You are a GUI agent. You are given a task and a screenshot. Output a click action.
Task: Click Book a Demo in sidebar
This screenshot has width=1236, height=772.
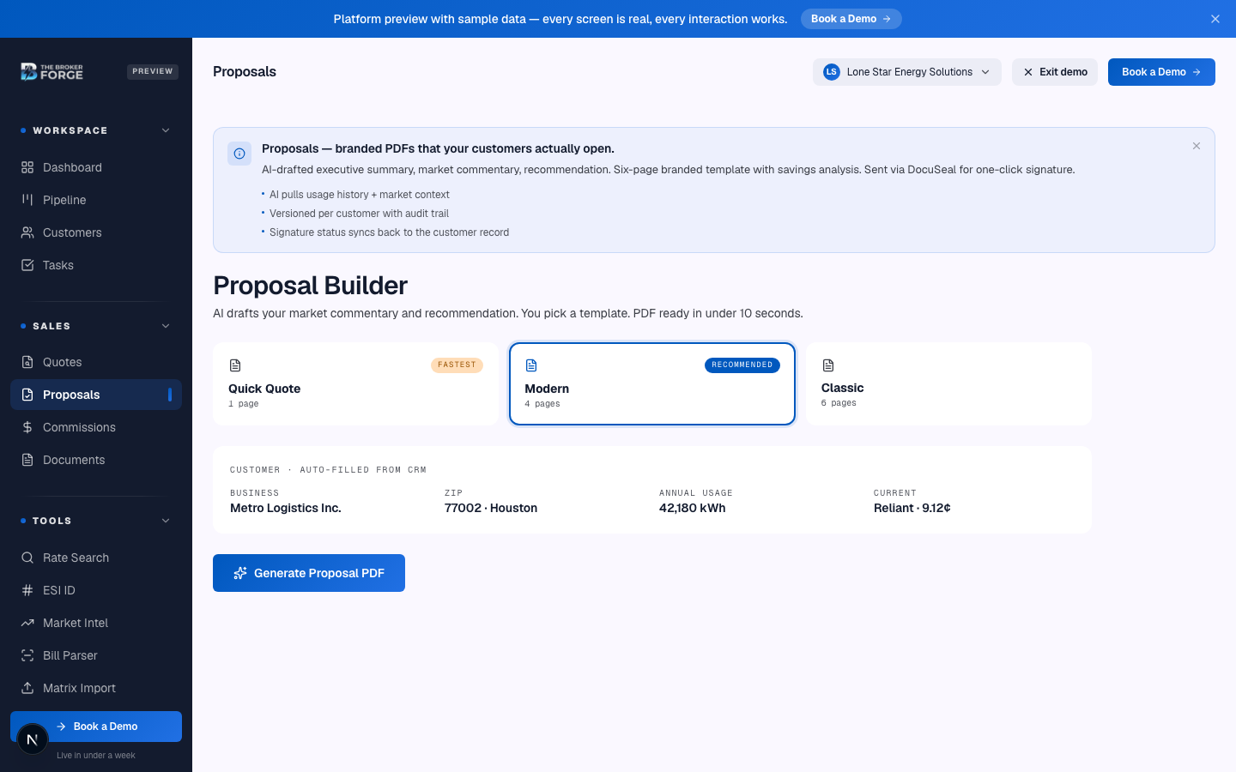tap(96, 727)
